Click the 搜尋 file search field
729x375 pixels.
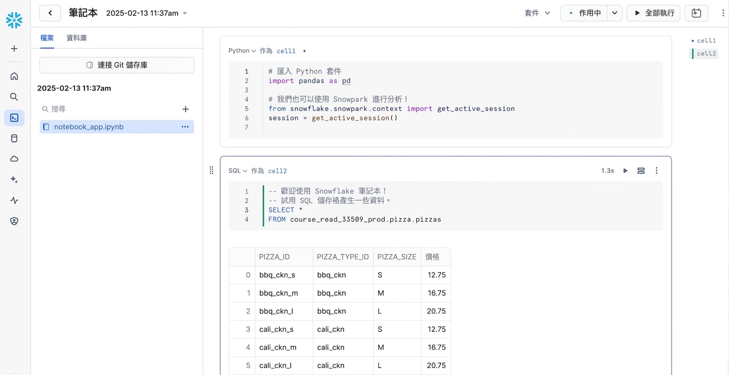click(109, 109)
